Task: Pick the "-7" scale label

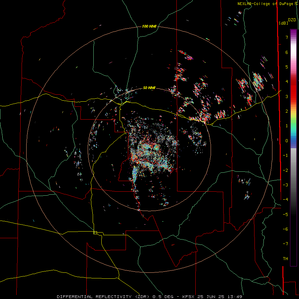Action: tap(285, 244)
